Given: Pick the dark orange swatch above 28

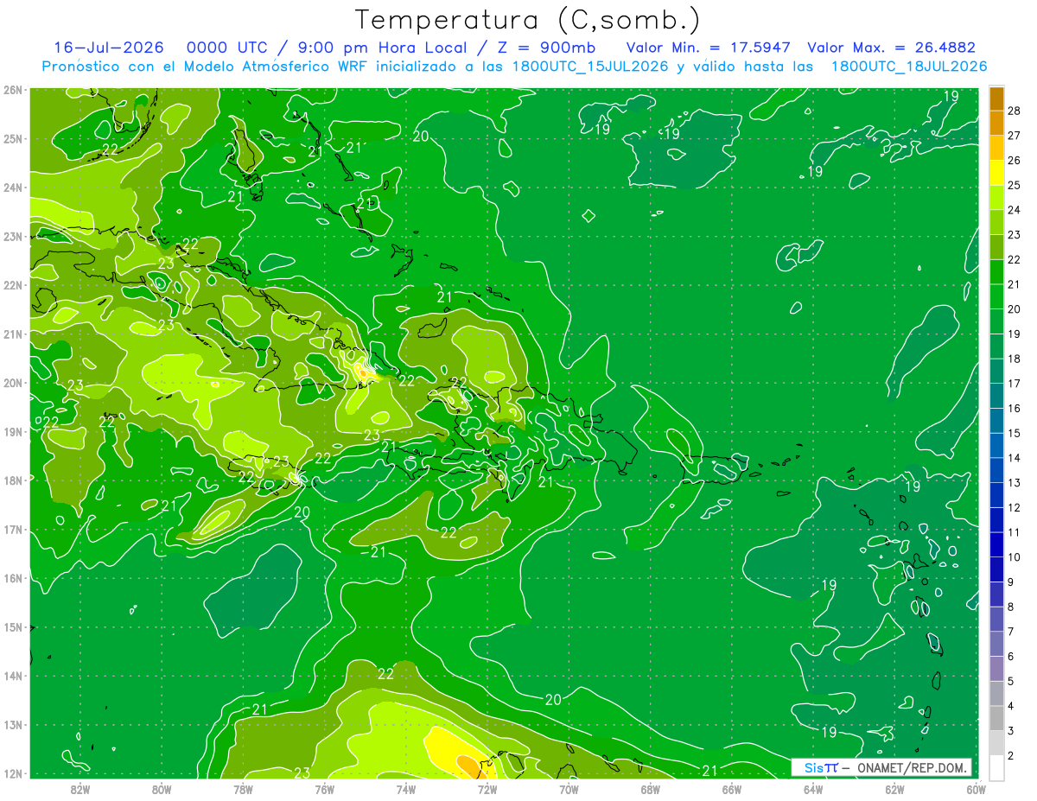Looking at the screenshot, I should click(x=996, y=98).
